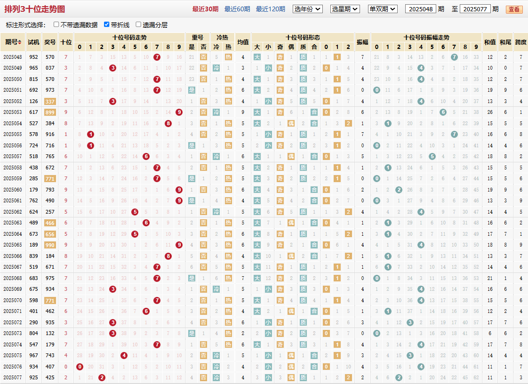Click highlighted prize number 656
Viewport: 528px width, 384px height.
coord(50,234)
